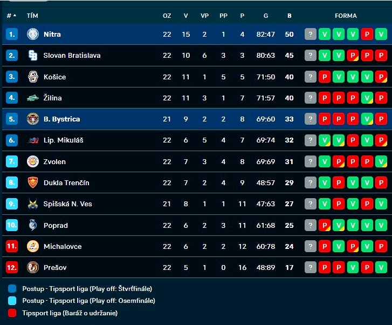Sort standings by the B points column
Viewport: 392px width, 325px height.
pos(290,16)
